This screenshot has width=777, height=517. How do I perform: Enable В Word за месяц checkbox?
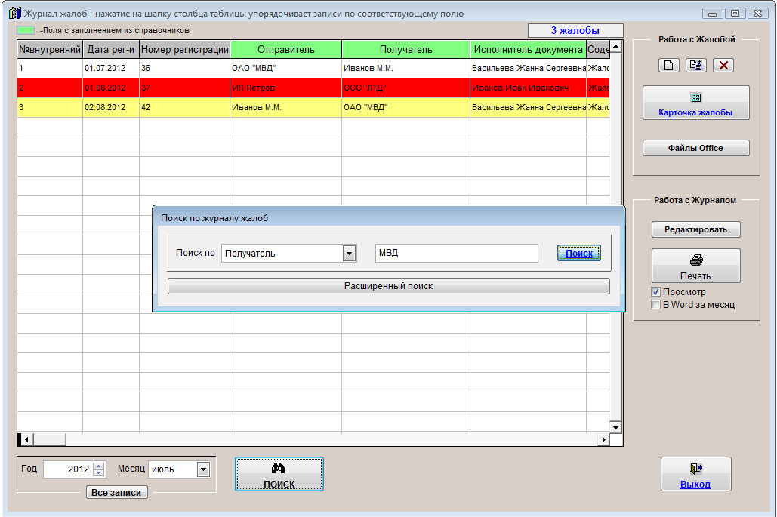click(x=655, y=305)
